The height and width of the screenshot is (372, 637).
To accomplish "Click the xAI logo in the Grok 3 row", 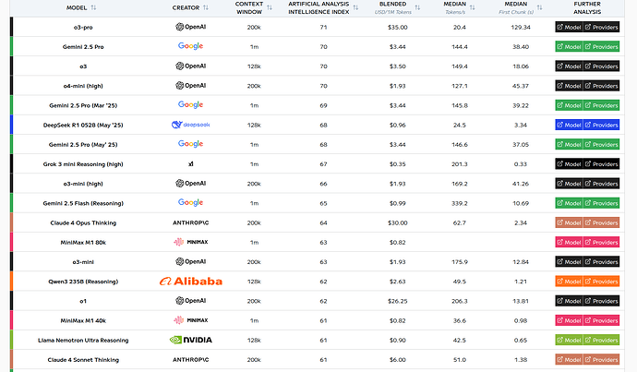I will (190, 163).
